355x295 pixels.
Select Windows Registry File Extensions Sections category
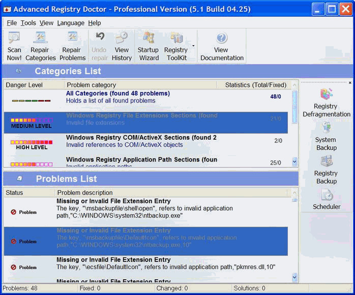146,122
